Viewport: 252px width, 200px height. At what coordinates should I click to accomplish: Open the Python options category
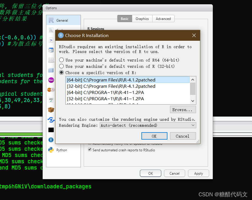click(63, 150)
